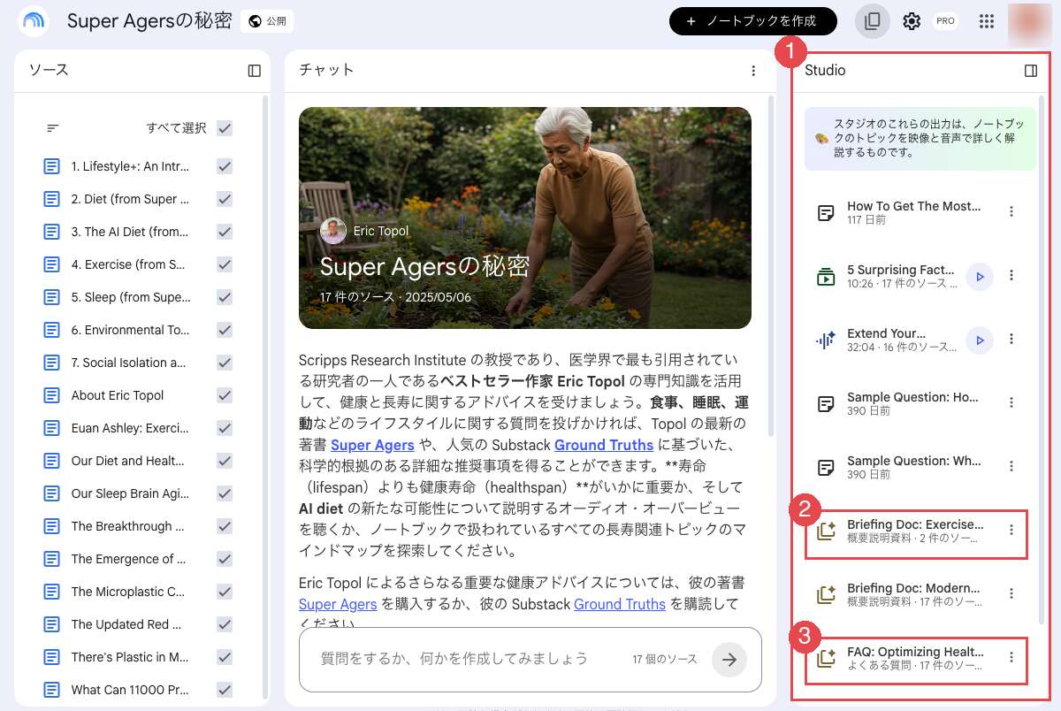
Task: Focus the 質問をするか chat input field
Action: (454, 659)
